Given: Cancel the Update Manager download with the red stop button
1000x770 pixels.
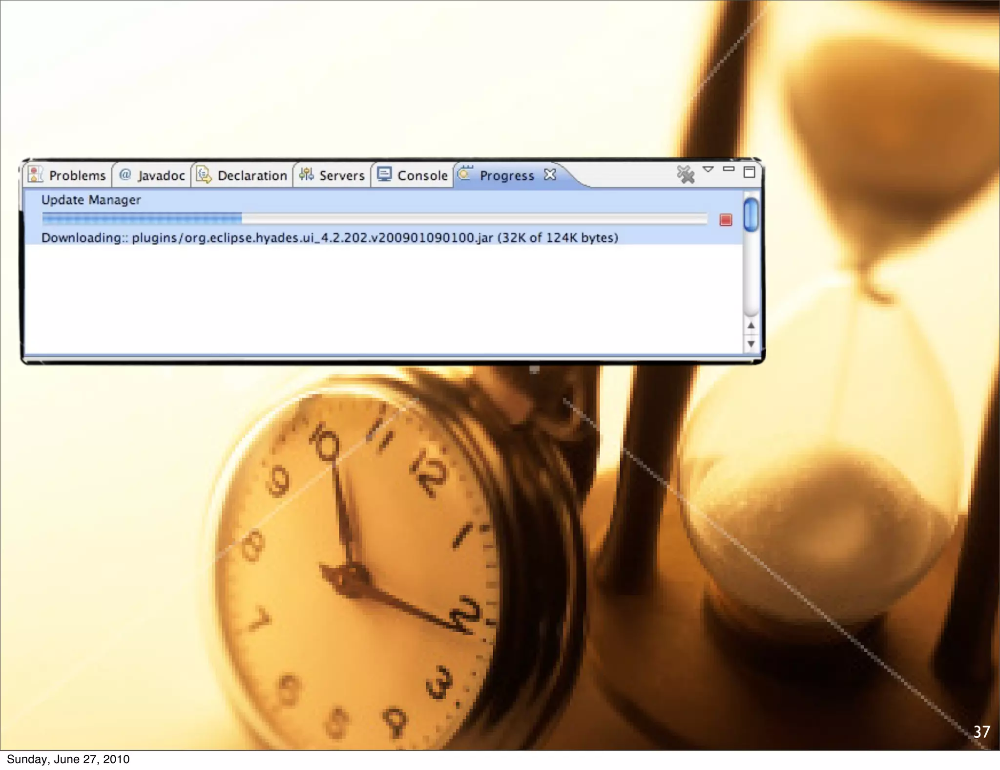Looking at the screenshot, I should 726,220.
